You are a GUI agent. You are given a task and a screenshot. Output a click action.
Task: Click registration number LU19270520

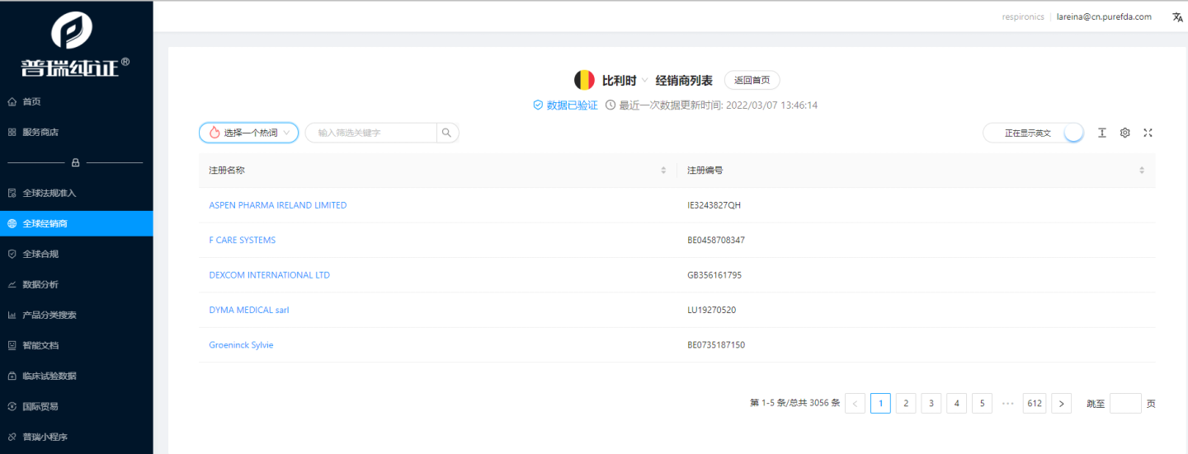click(x=712, y=311)
